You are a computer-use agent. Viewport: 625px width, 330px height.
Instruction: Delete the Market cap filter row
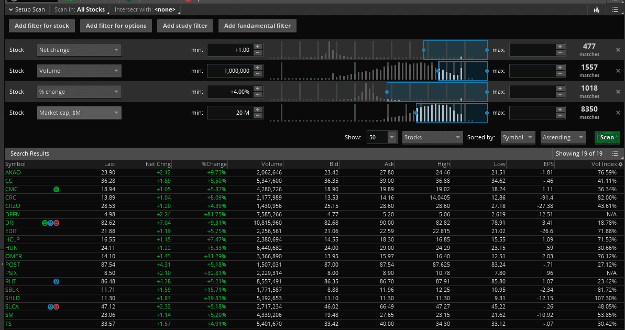[x=618, y=113]
